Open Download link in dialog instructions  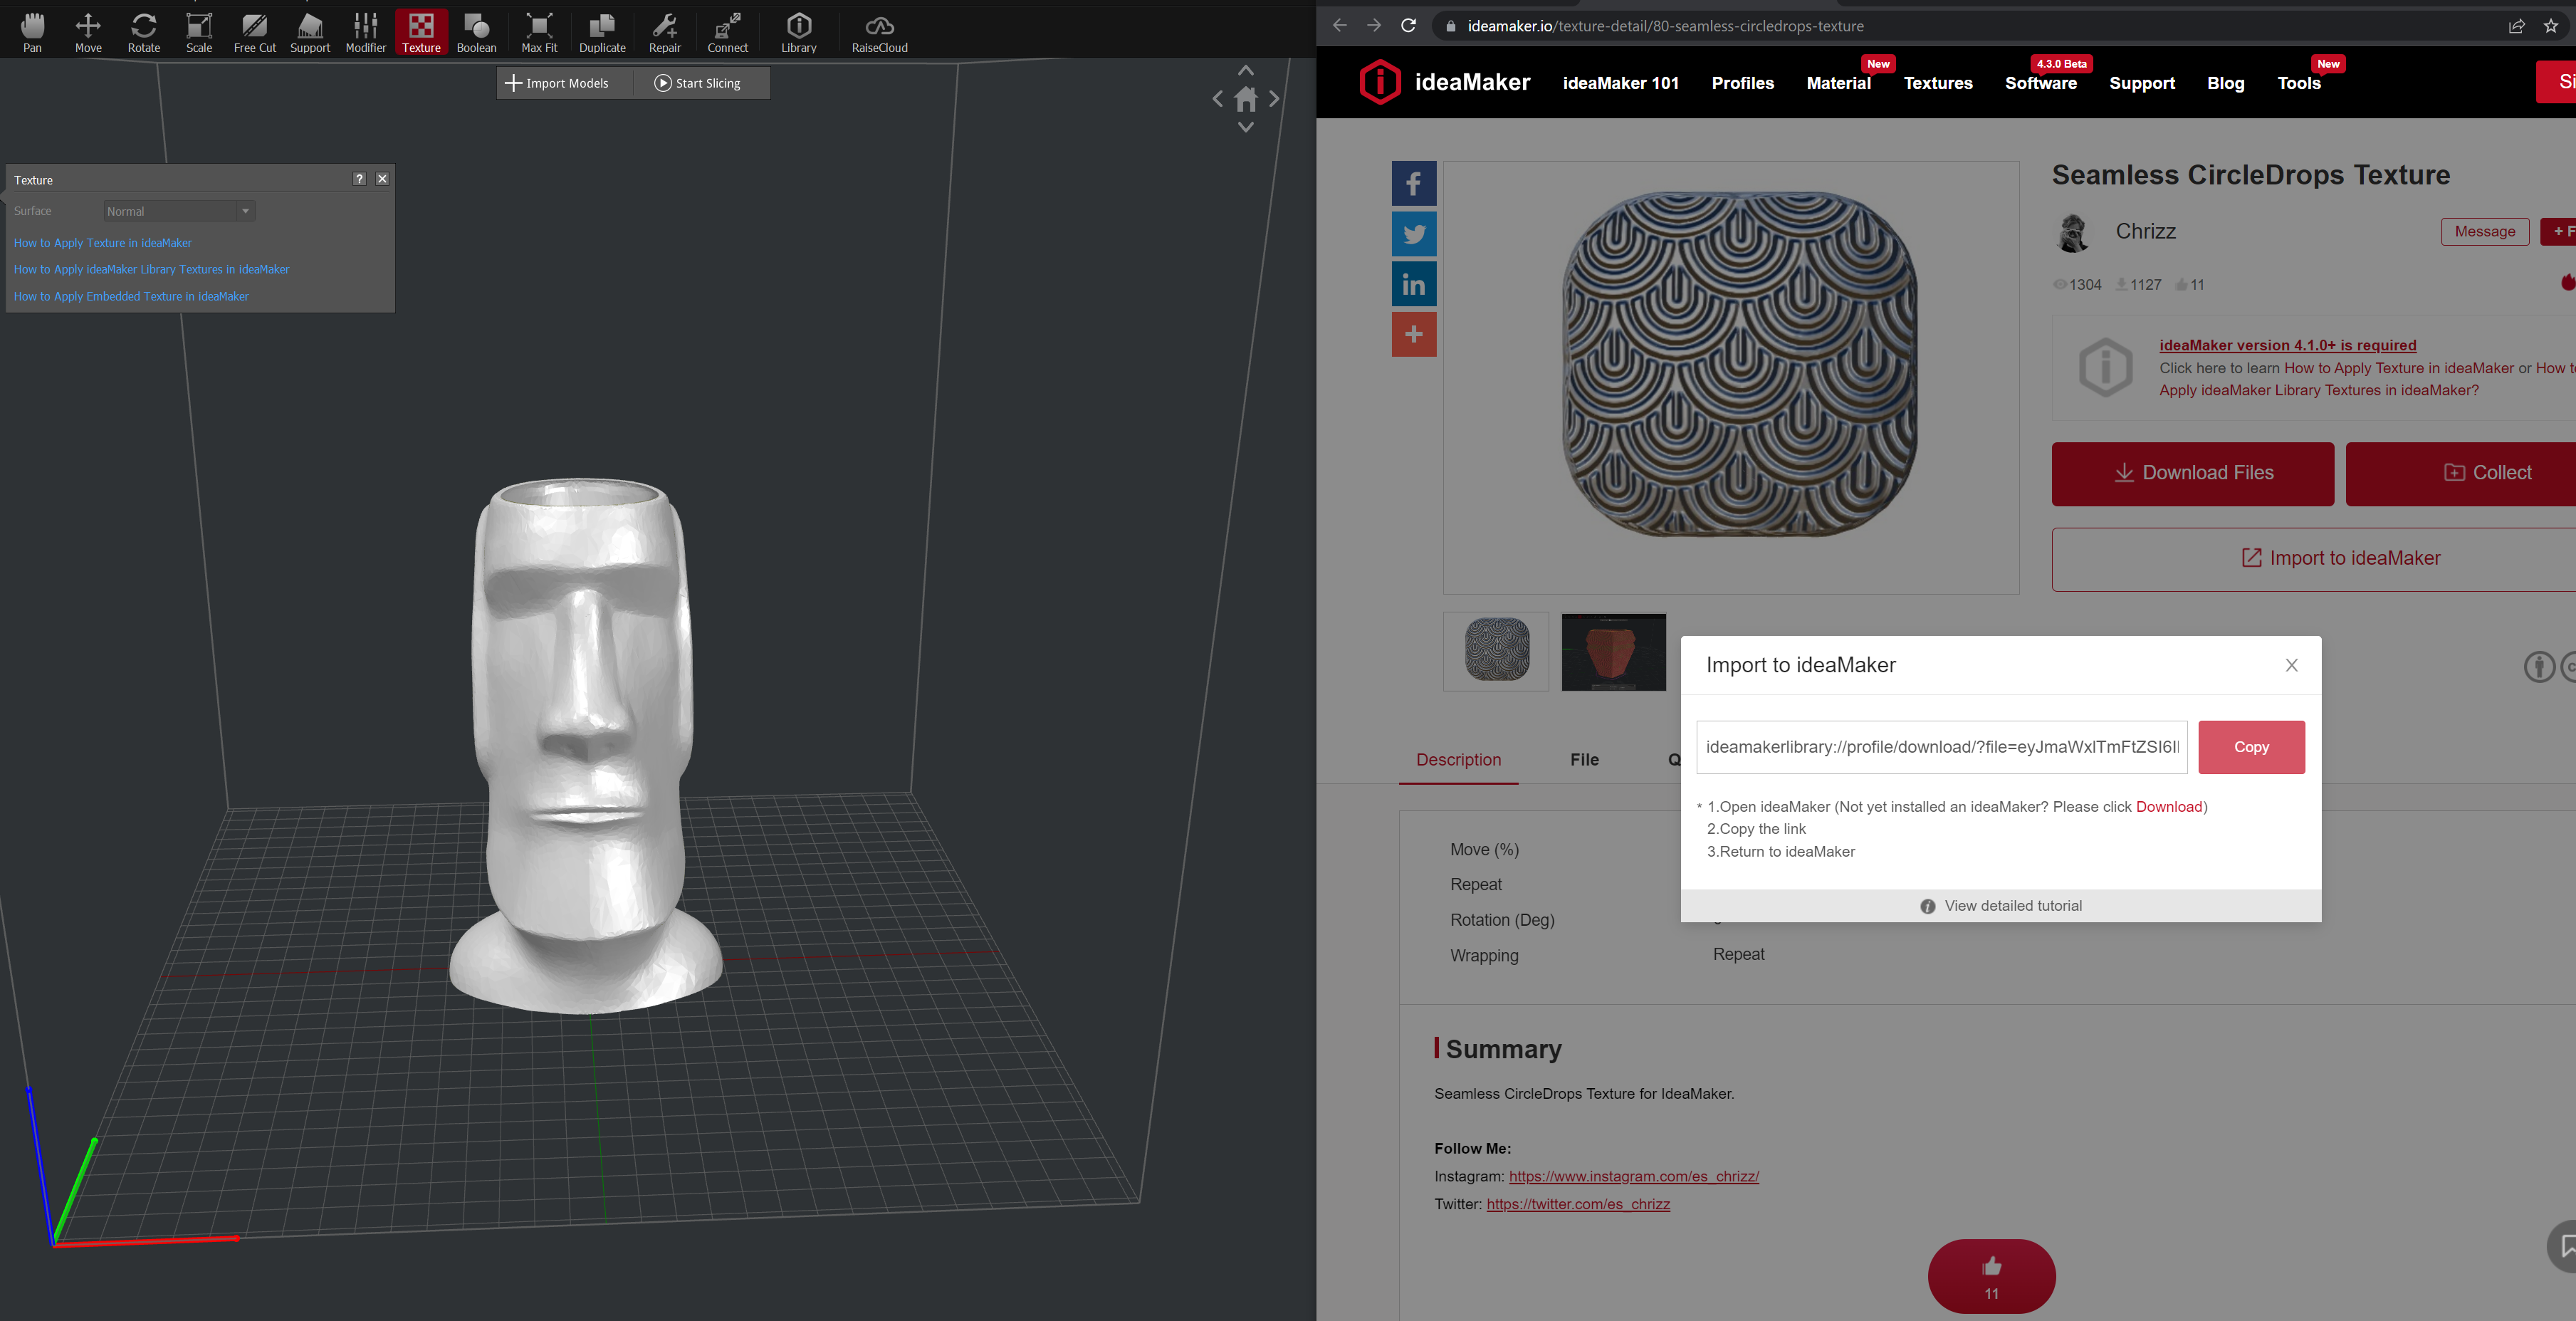[2168, 806]
